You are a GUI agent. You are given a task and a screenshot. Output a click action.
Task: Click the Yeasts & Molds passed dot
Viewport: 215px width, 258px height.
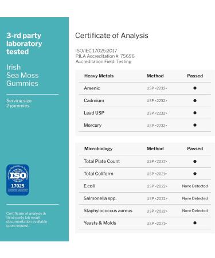(x=195, y=223)
